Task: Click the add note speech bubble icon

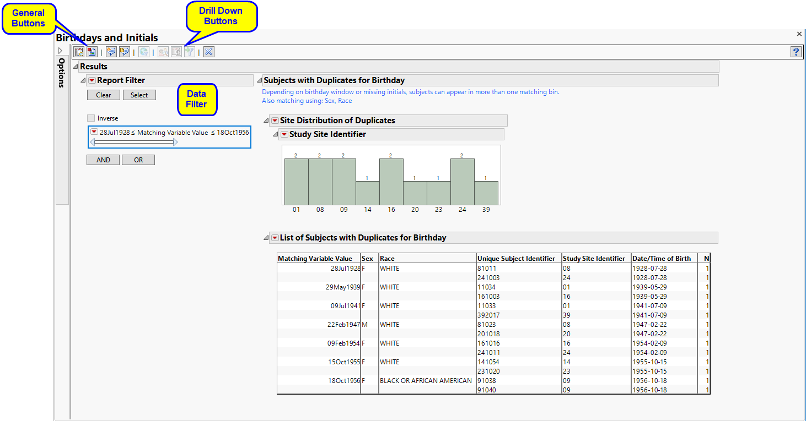Action: tap(111, 52)
